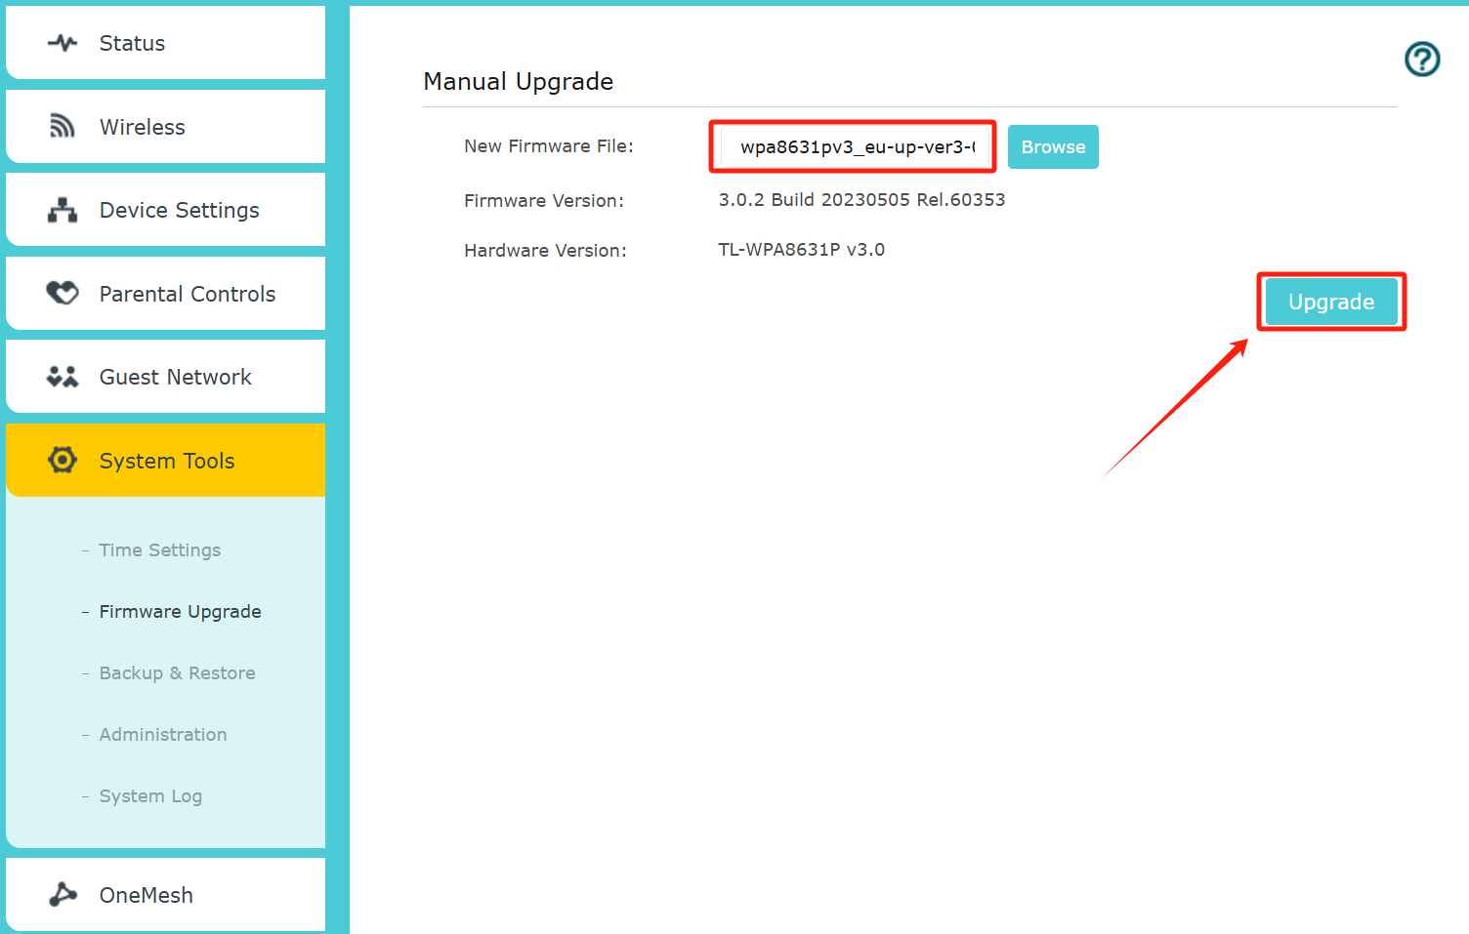Click the OneMesh icon

[63, 894]
